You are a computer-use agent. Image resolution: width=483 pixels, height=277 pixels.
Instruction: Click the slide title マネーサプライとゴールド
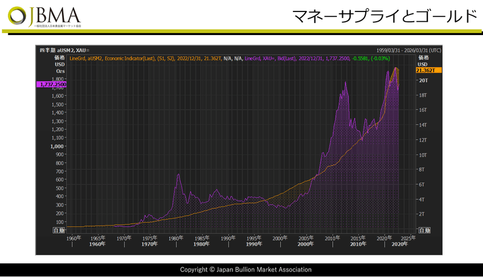tap(385, 16)
